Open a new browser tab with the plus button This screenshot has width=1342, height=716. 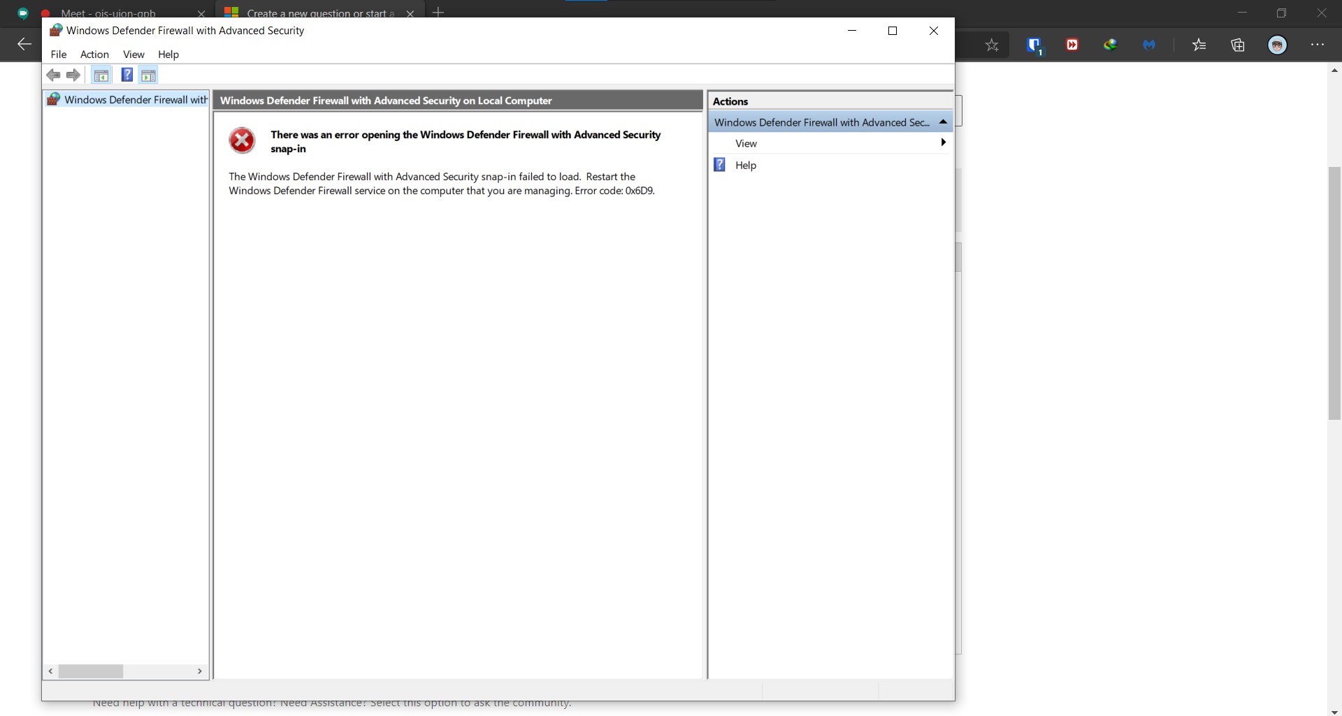(438, 12)
